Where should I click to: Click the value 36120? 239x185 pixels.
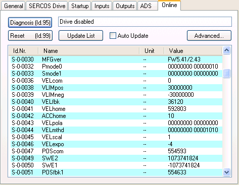[175, 102]
